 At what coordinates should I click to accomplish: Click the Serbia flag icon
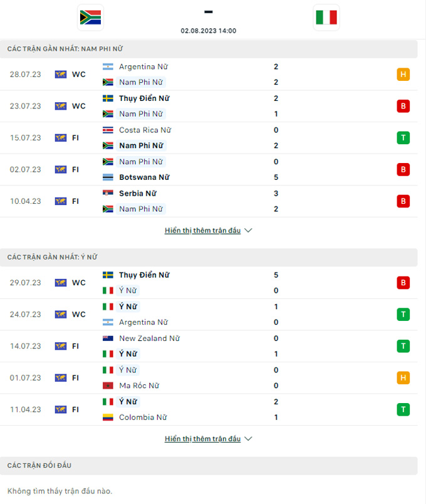click(108, 194)
